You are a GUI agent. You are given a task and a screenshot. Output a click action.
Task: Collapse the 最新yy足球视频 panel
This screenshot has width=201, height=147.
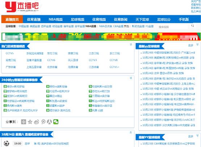click(197, 44)
